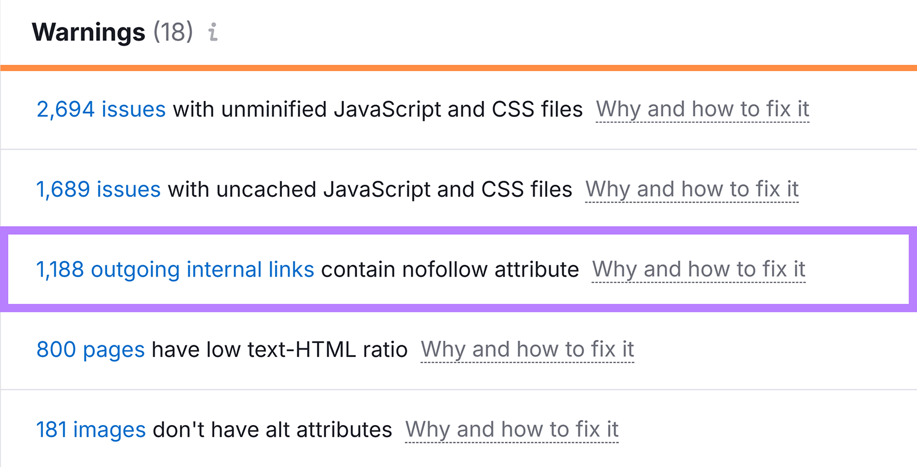Click the "with uncached JavaScript and CSS files" text
This screenshot has width=917, height=467.
pos(370,189)
